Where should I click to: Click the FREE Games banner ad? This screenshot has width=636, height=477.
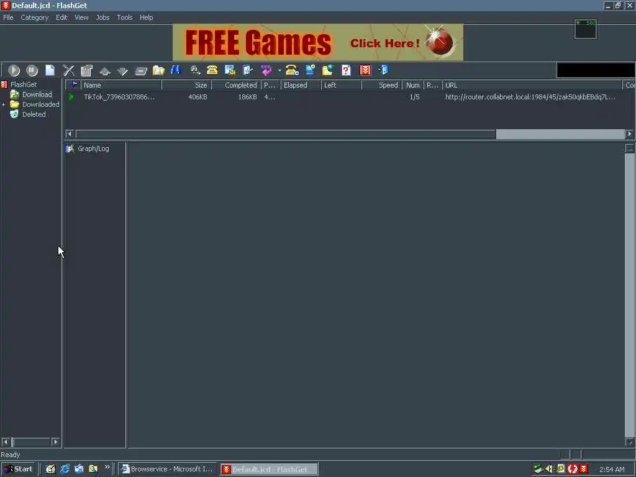click(x=318, y=42)
